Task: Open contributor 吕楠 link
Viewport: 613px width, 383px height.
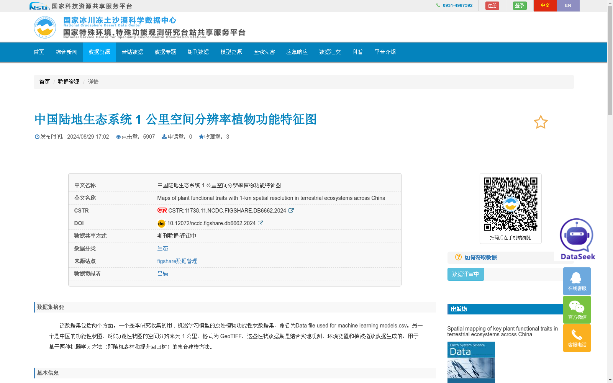Action: [163, 274]
